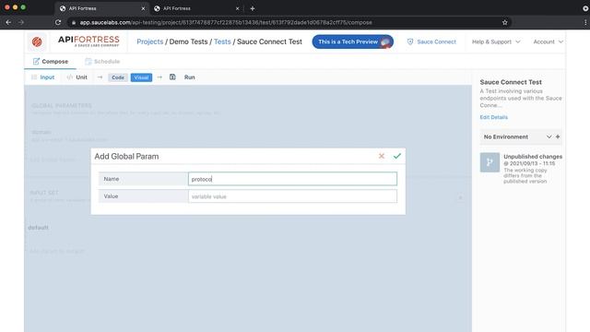Open a new browser tab

point(253,8)
